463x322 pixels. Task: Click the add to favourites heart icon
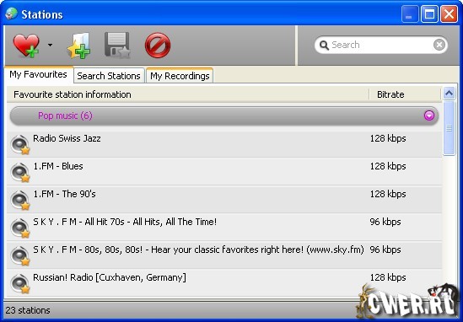pos(26,46)
